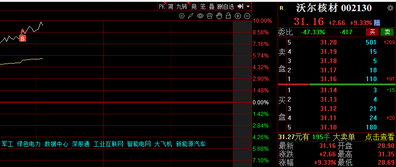Select the 工业互联网 sector tag
The image size is (396, 167).
[109, 144]
